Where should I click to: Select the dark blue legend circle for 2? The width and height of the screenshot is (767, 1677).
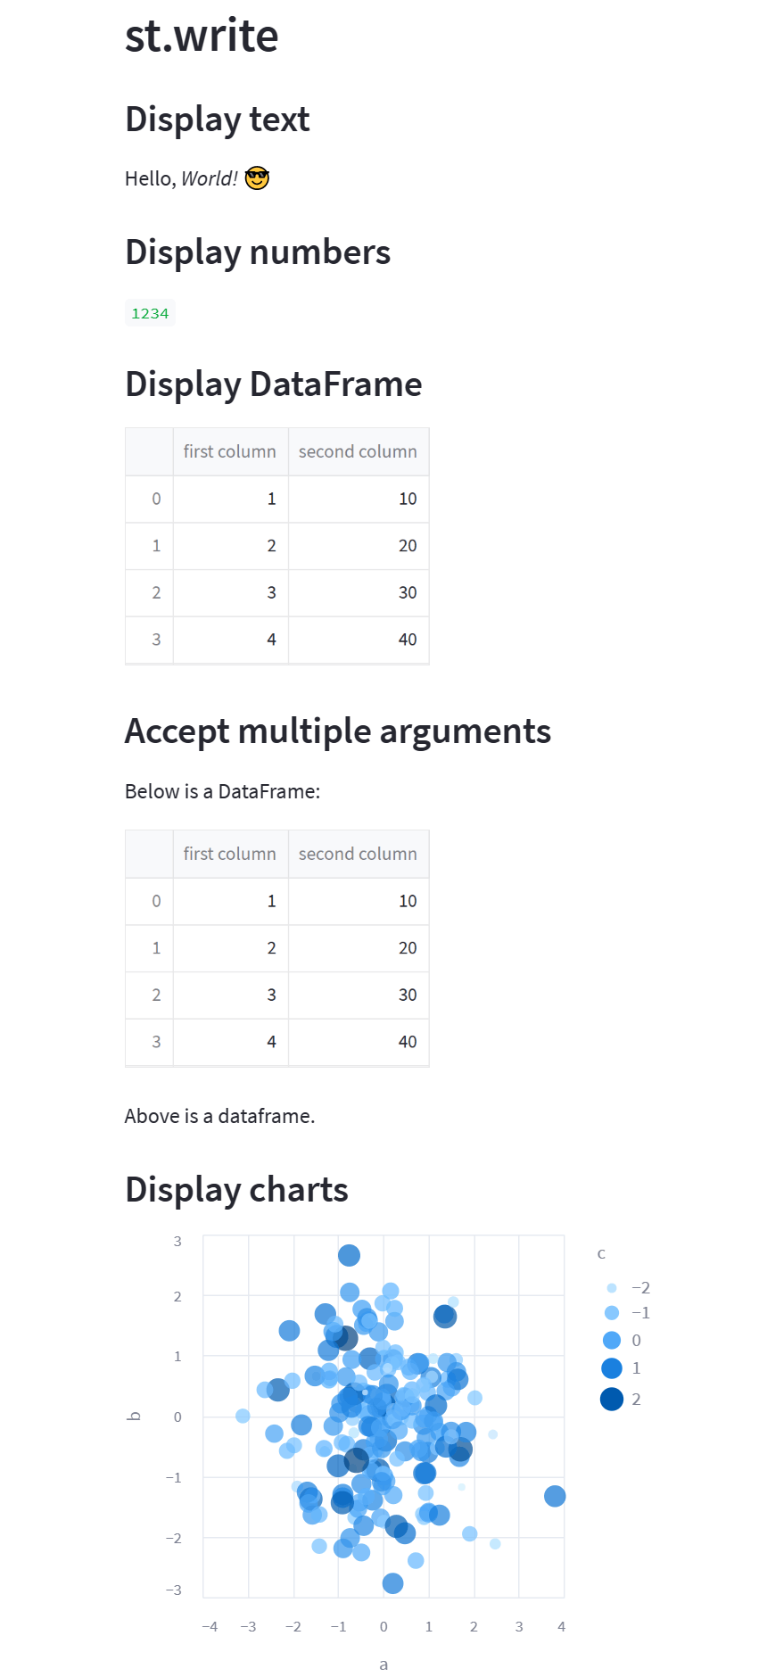point(612,1399)
